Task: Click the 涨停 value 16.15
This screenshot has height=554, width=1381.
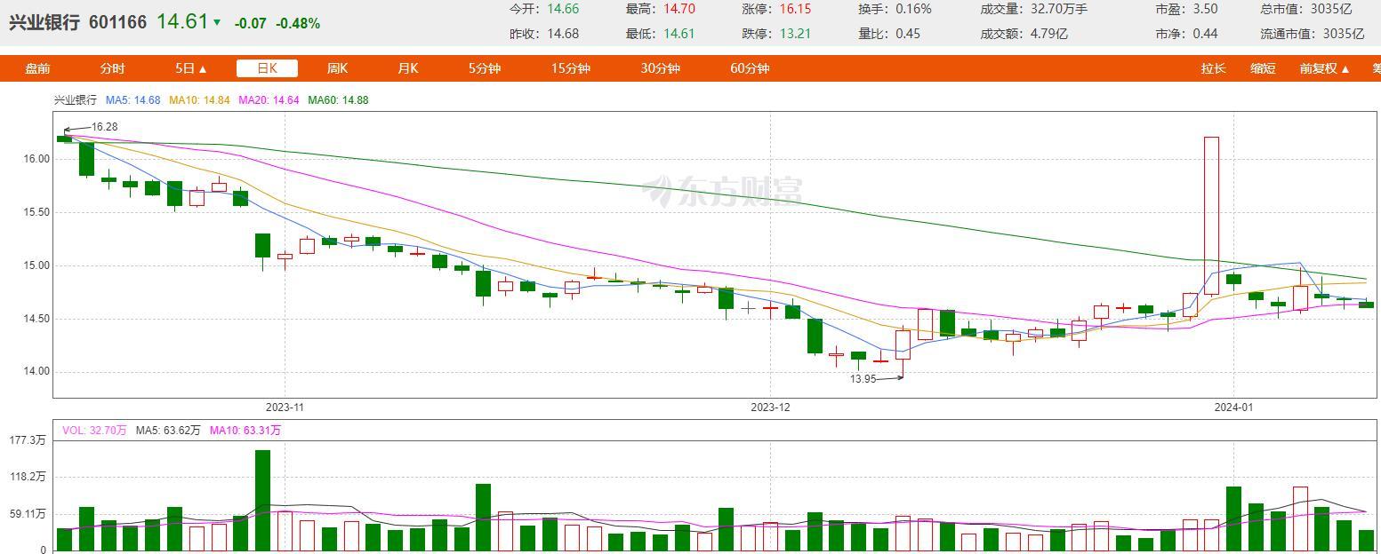Action: [795, 9]
